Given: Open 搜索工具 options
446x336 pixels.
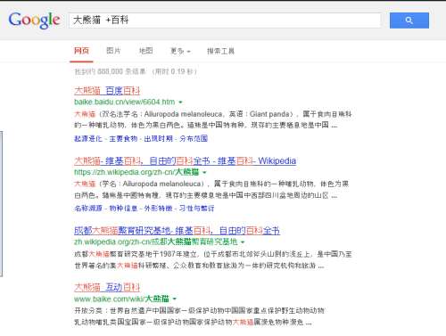Looking at the screenshot, I should 220,51.
